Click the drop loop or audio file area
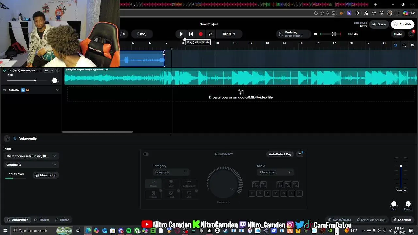The height and width of the screenshot is (235, 418). [241, 95]
